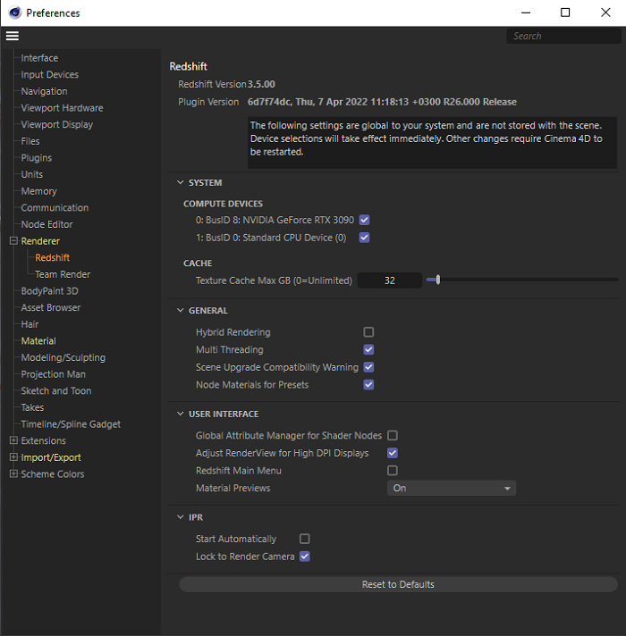Disable the NVIDIA GeForce RTX 3090 device

[x=364, y=220]
